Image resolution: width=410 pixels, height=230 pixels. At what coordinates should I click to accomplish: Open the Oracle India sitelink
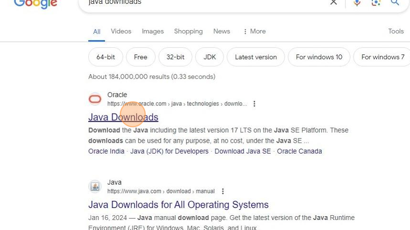point(106,151)
